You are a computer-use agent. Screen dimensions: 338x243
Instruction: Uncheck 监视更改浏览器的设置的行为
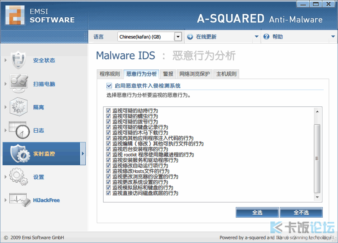pyautogui.click(x=109, y=177)
